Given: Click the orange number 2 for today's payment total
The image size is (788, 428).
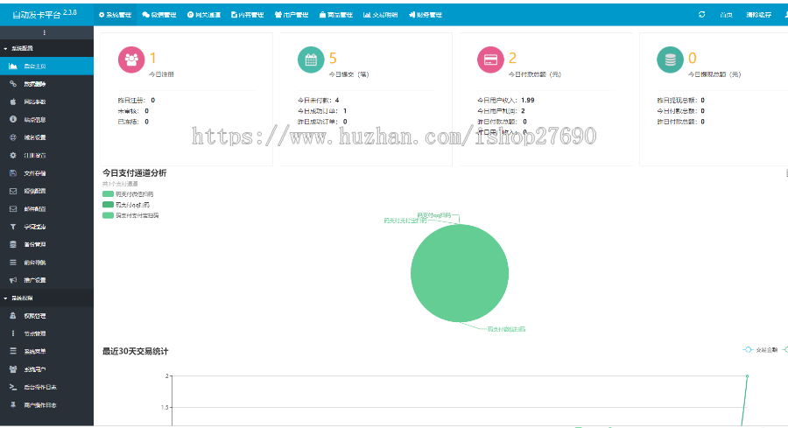Looking at the screenshot, I should coord(512,59).
